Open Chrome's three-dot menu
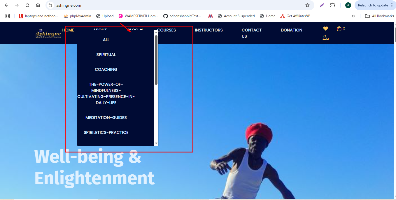Screen dimensions: 396x200 tap(392, 5)
